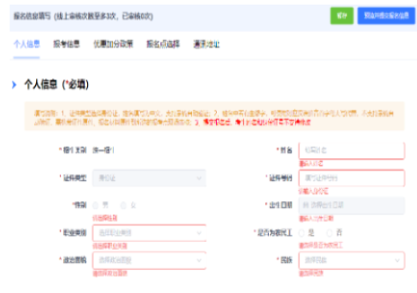
Task: Open the 报名点选择 tab
Action: pos(163,44)
